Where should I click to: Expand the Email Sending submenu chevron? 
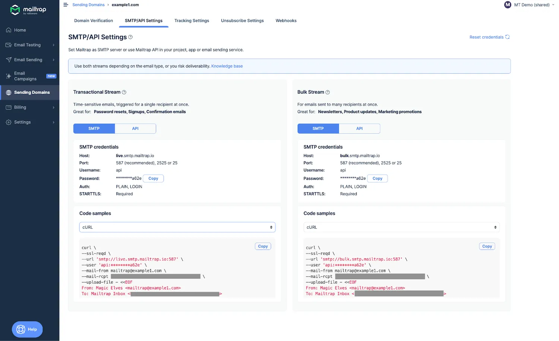point(54,60)
